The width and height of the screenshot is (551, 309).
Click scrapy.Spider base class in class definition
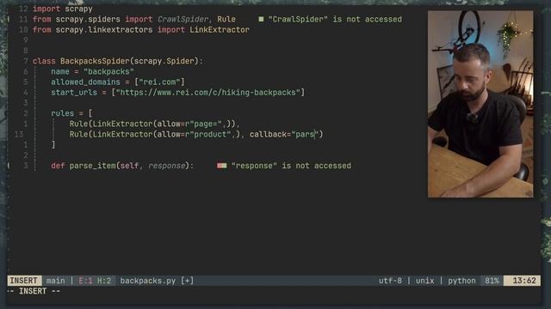[x=164, y=61]
